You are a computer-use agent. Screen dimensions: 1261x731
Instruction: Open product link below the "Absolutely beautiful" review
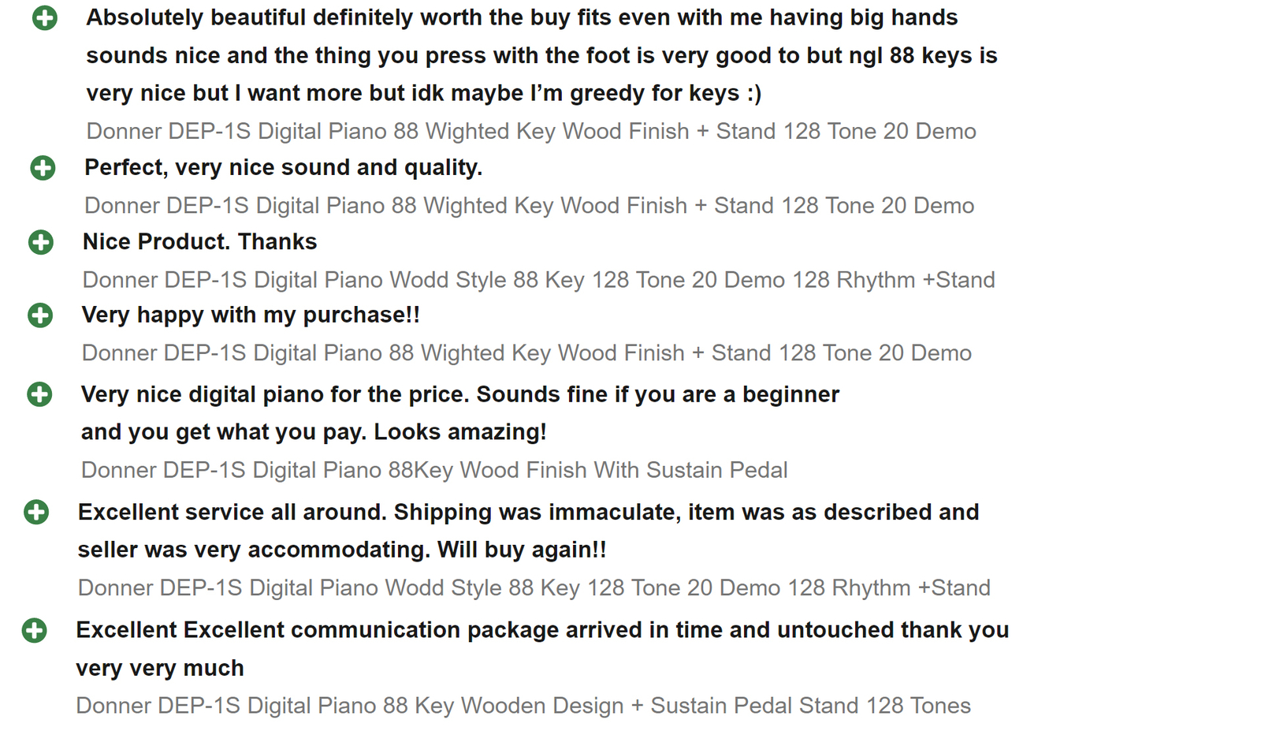[530, 131]
